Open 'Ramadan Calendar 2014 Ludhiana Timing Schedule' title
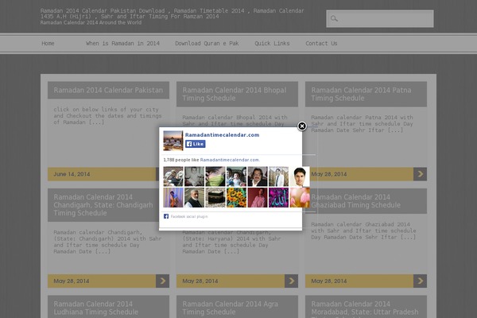The height and width of the screenshot is (318, 477). (96, 308)
